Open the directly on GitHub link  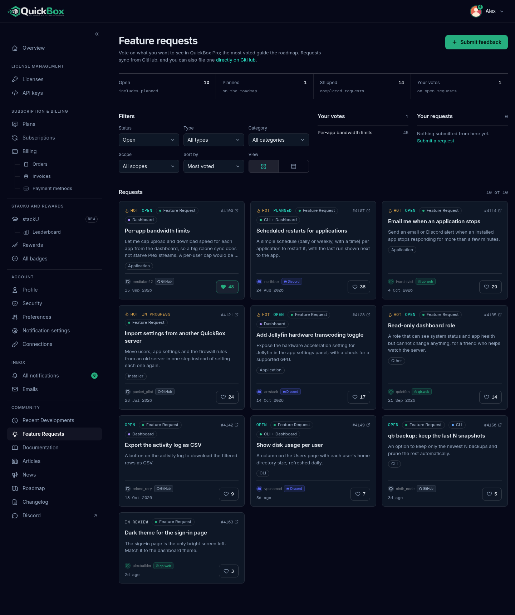236,60
